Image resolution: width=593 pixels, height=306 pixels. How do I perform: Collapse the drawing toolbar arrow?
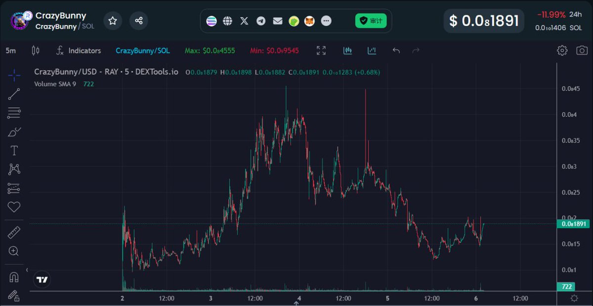[x=27, y=270]
